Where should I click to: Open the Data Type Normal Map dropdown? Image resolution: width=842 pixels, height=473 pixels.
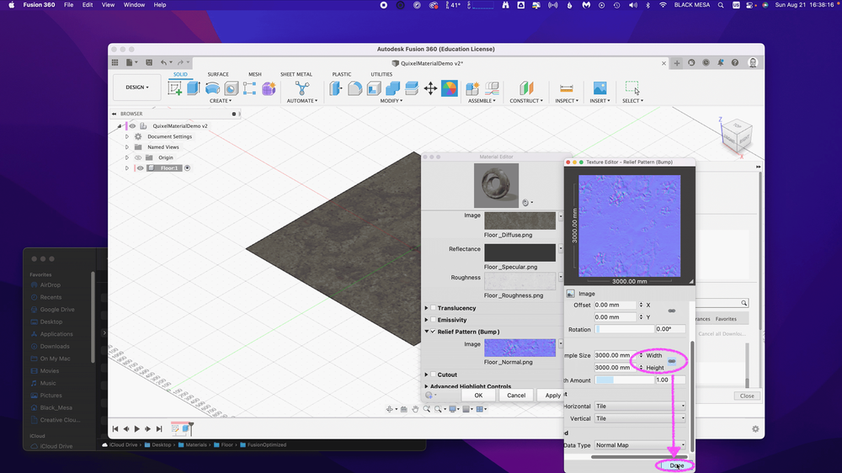pos(640,445)
